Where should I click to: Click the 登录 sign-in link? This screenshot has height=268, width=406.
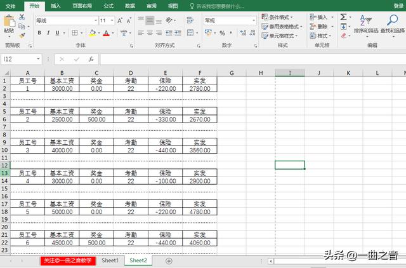pos(398,6)
